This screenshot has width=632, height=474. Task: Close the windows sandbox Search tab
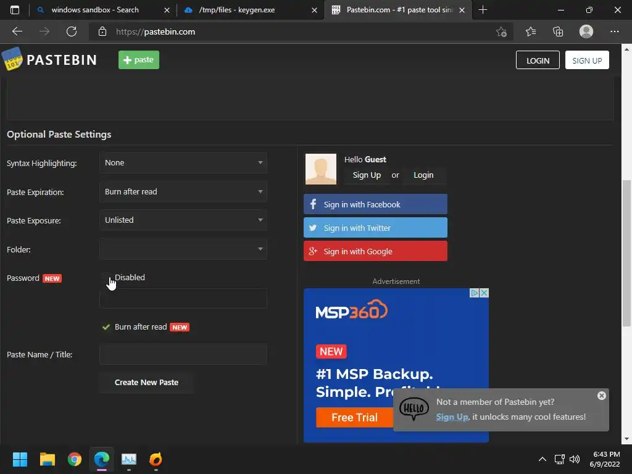tap(167, 10)
